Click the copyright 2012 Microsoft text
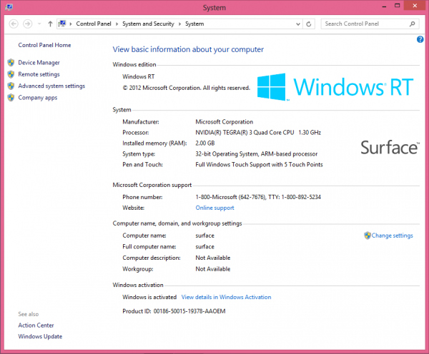Screen dimensions: 429x354 pyautogui.click(x=186, y=88)
